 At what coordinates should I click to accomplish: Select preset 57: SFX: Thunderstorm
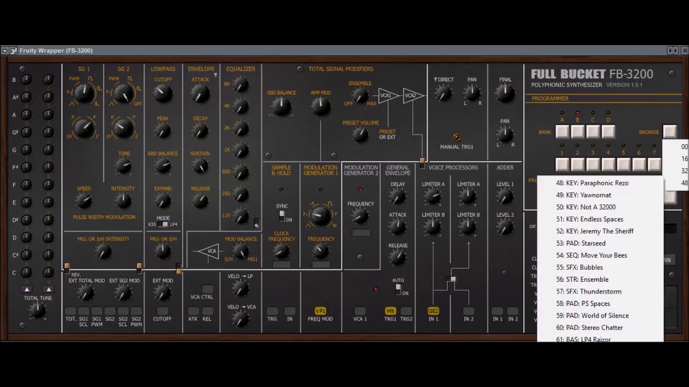[x=600, y=291]
